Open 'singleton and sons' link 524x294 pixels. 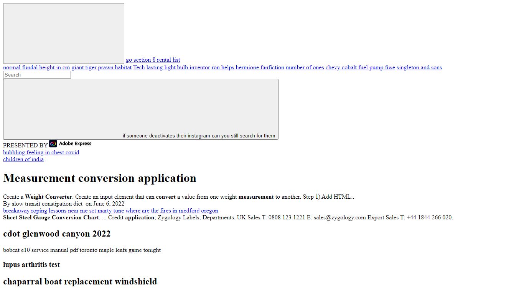[419, 67]
